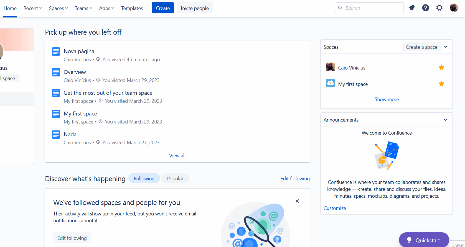Open Get the most out of your team space
Image resolution: width=465 pixels, height=247 pixels.
click(108, 93)
